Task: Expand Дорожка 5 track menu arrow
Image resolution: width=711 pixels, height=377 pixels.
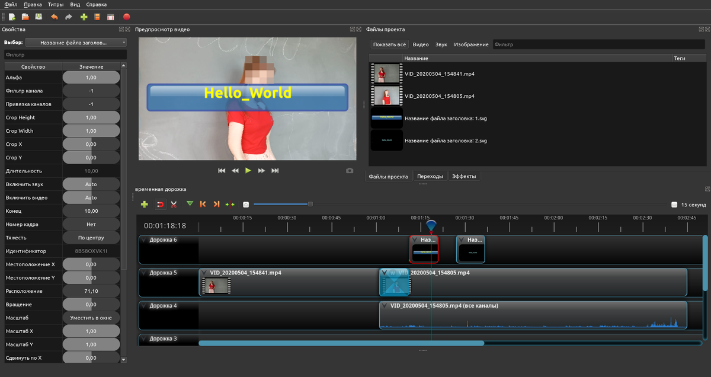Action: pos(144,273)
